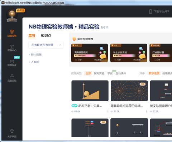This screenshot has width=172, height=142.
Task: Click the light bulb avatar logo
Action: click(12, 16)
